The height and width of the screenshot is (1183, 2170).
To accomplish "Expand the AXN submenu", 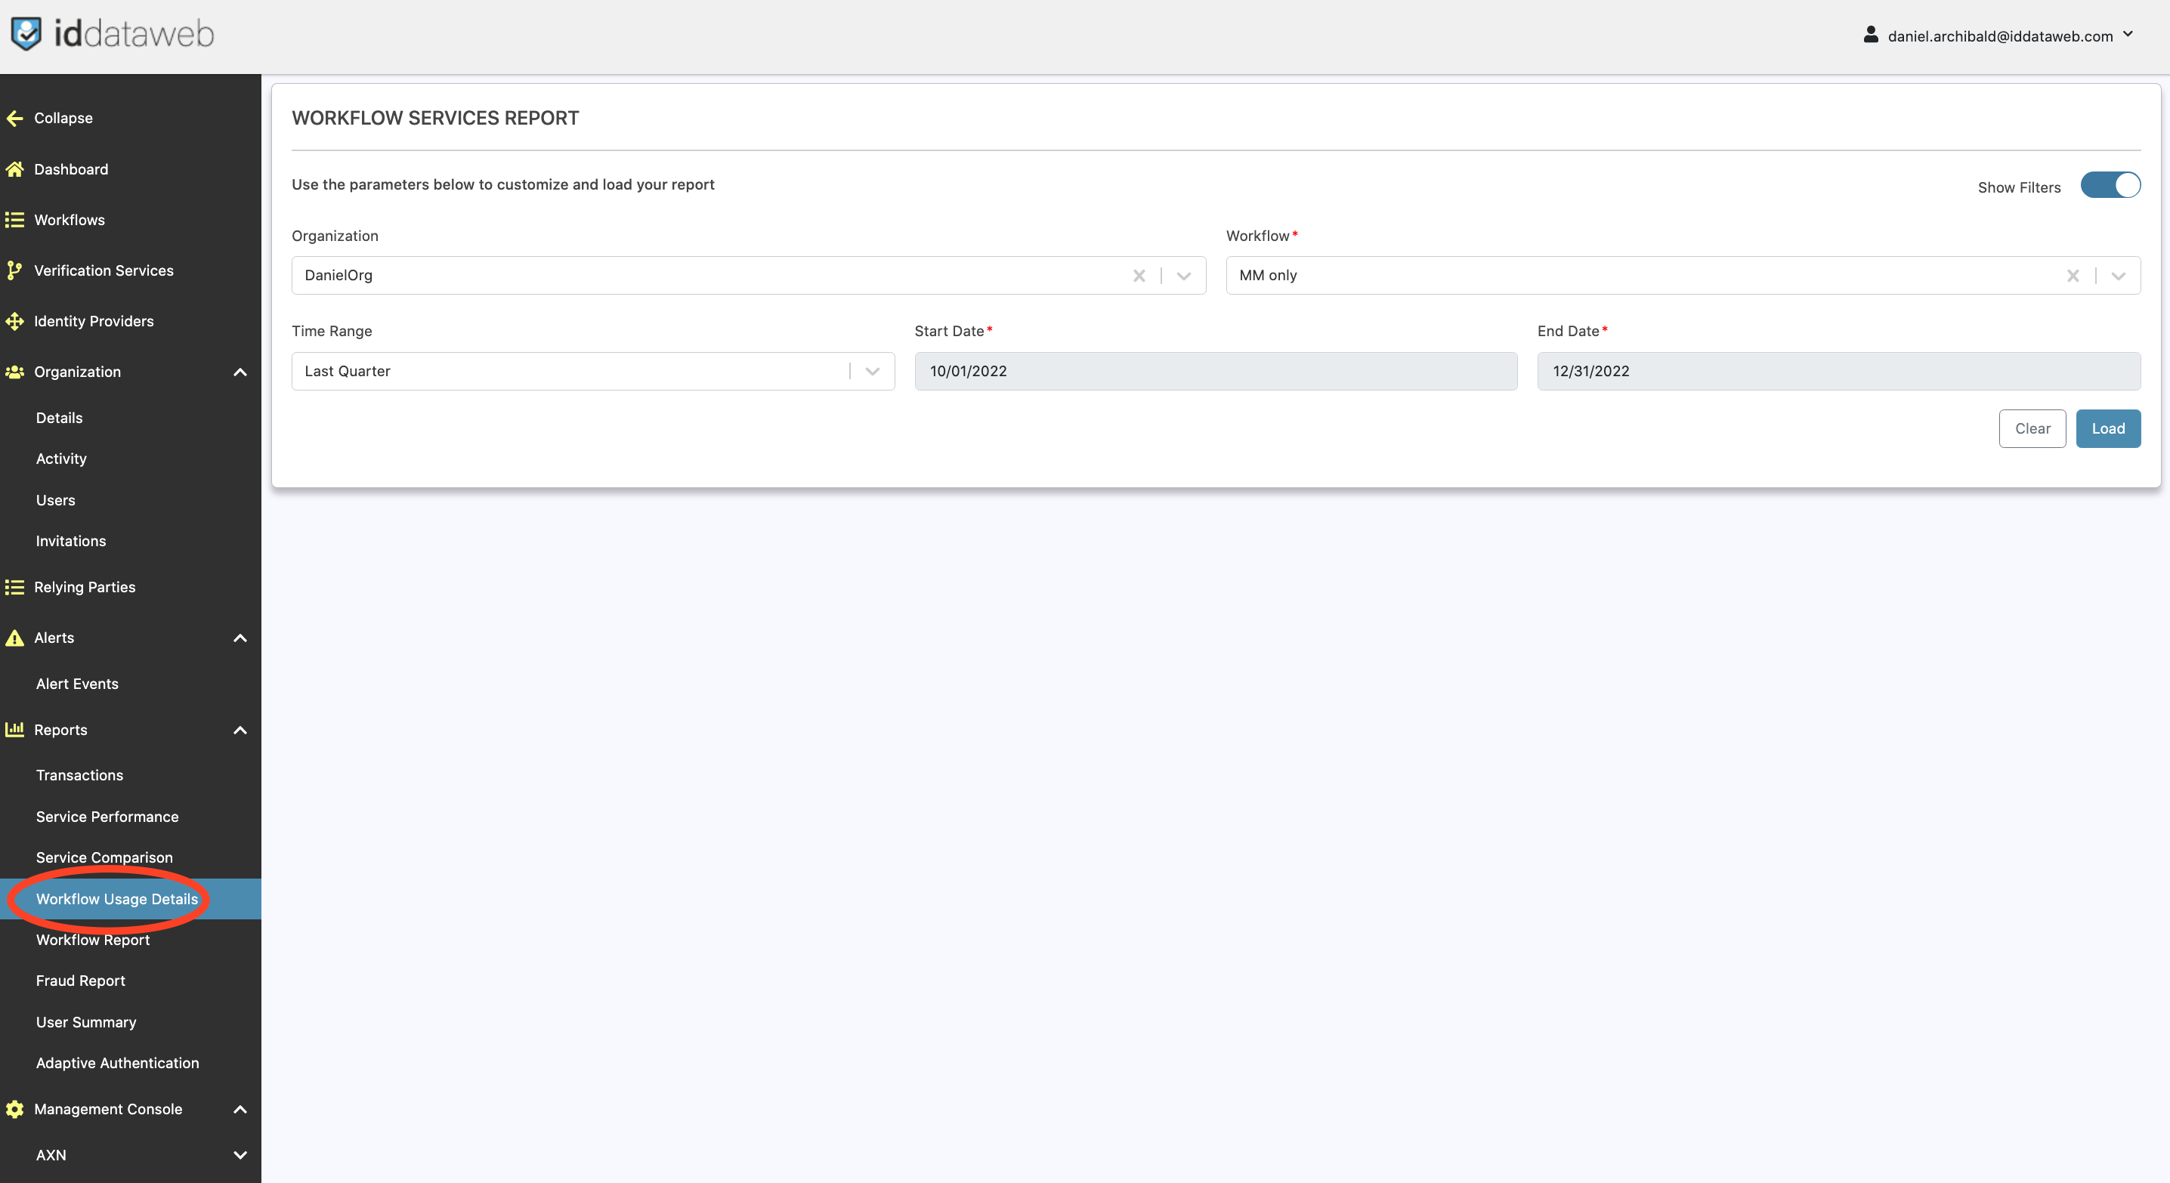I will coord(240,1155).
